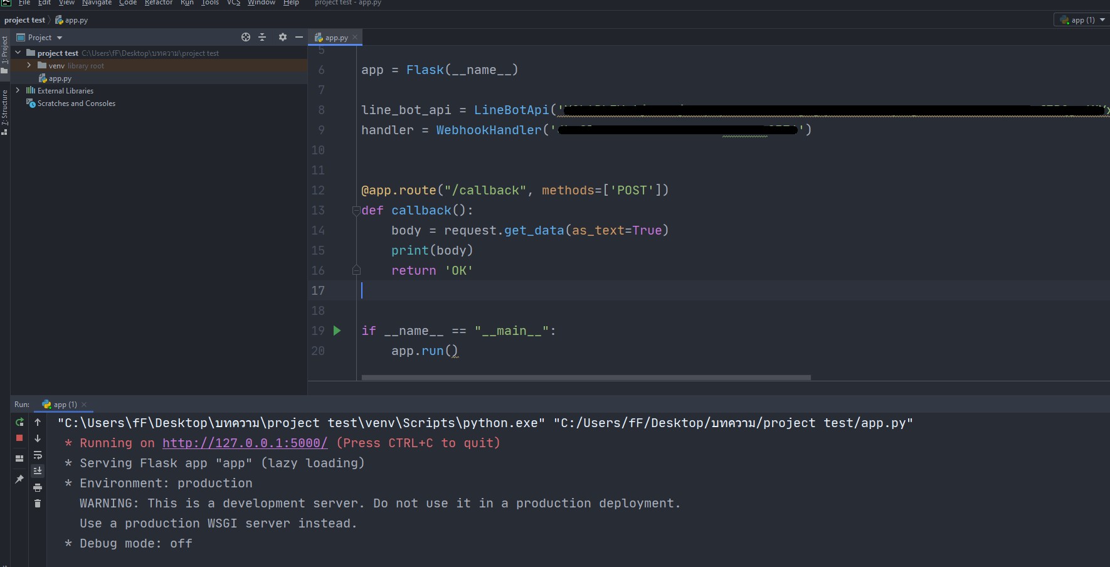
Task: Click the LineBotApi call on line 8
Action: [x=791, y=110]
